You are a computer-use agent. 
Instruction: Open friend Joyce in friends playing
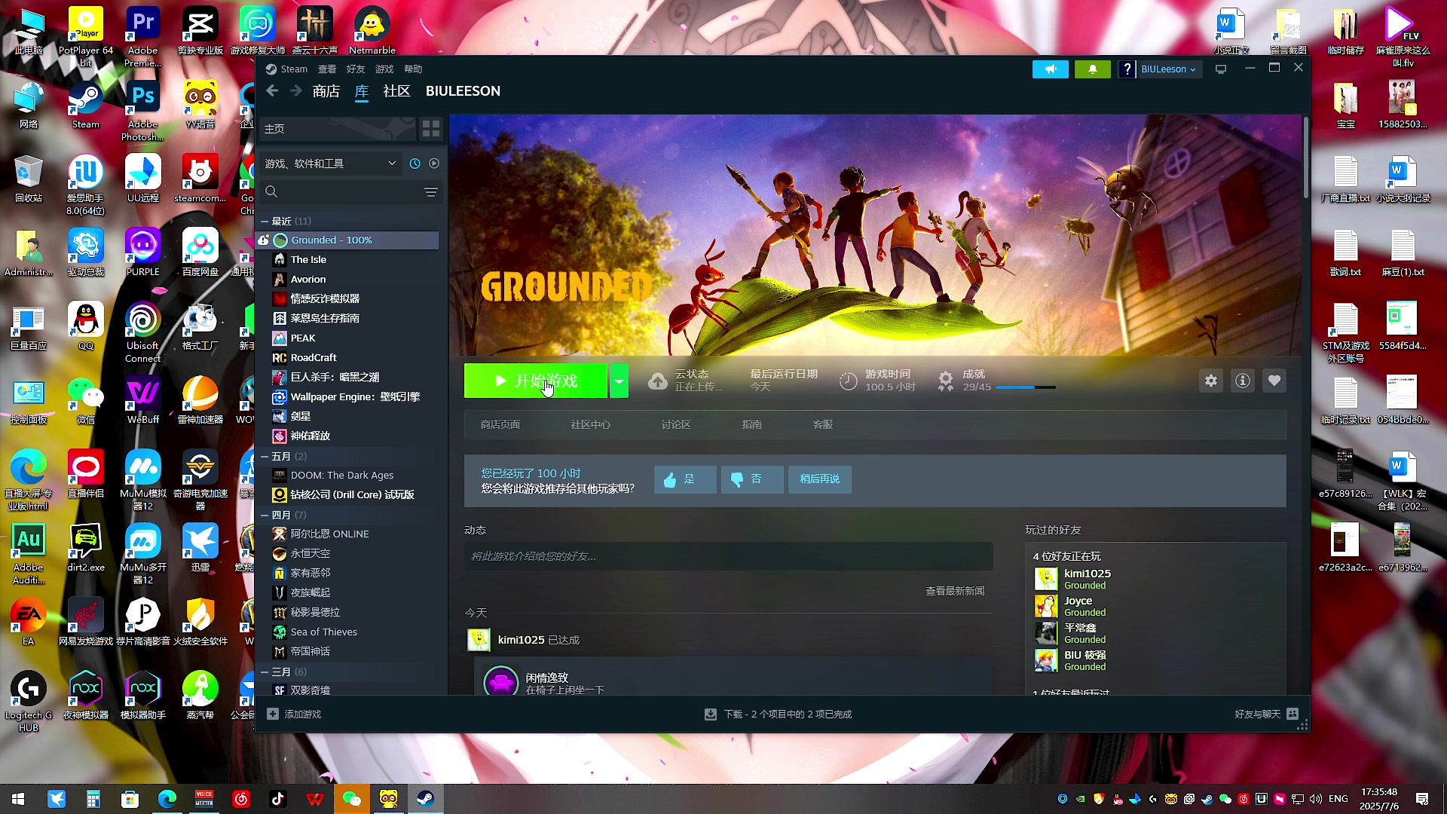pyautogui.click(x=1078, y=601)
